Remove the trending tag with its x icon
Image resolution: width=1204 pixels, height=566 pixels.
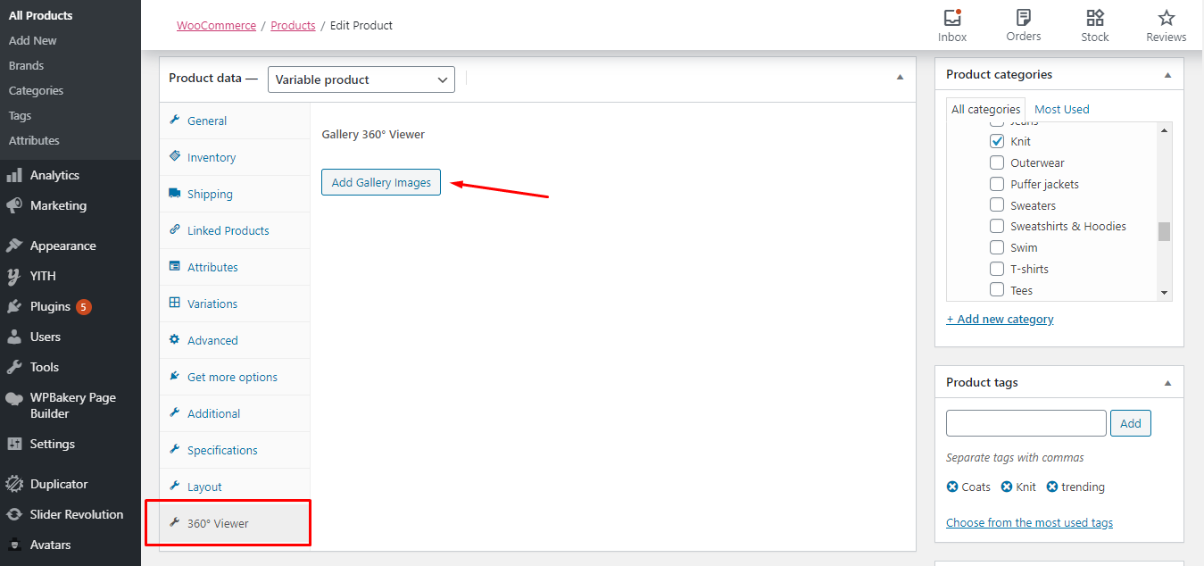tap(1052, 487)
